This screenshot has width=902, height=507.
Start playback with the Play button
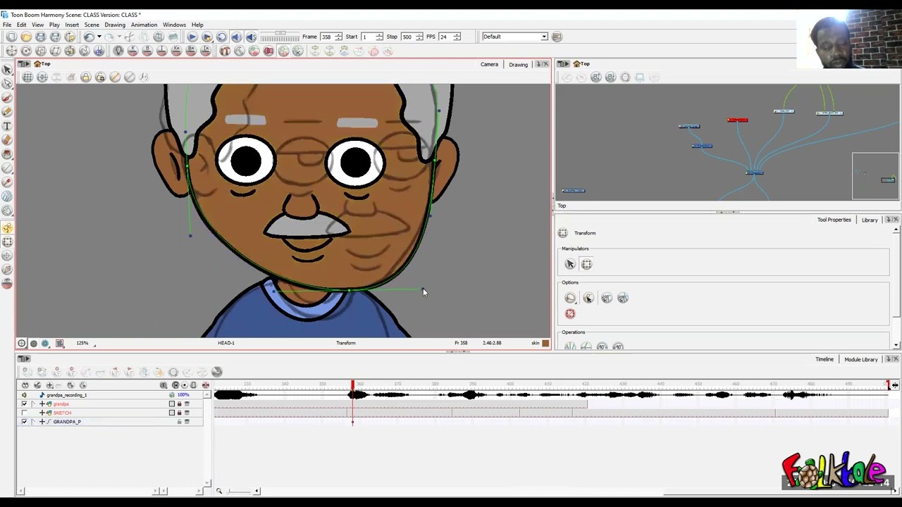tap(192, 37)
